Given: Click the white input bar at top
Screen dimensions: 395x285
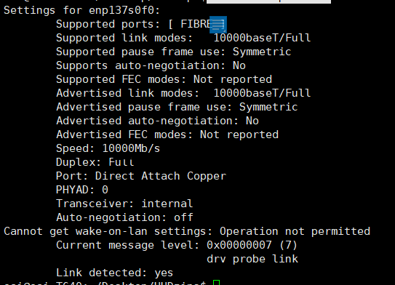Looking at the screenshot, I should tap(268, 1).
